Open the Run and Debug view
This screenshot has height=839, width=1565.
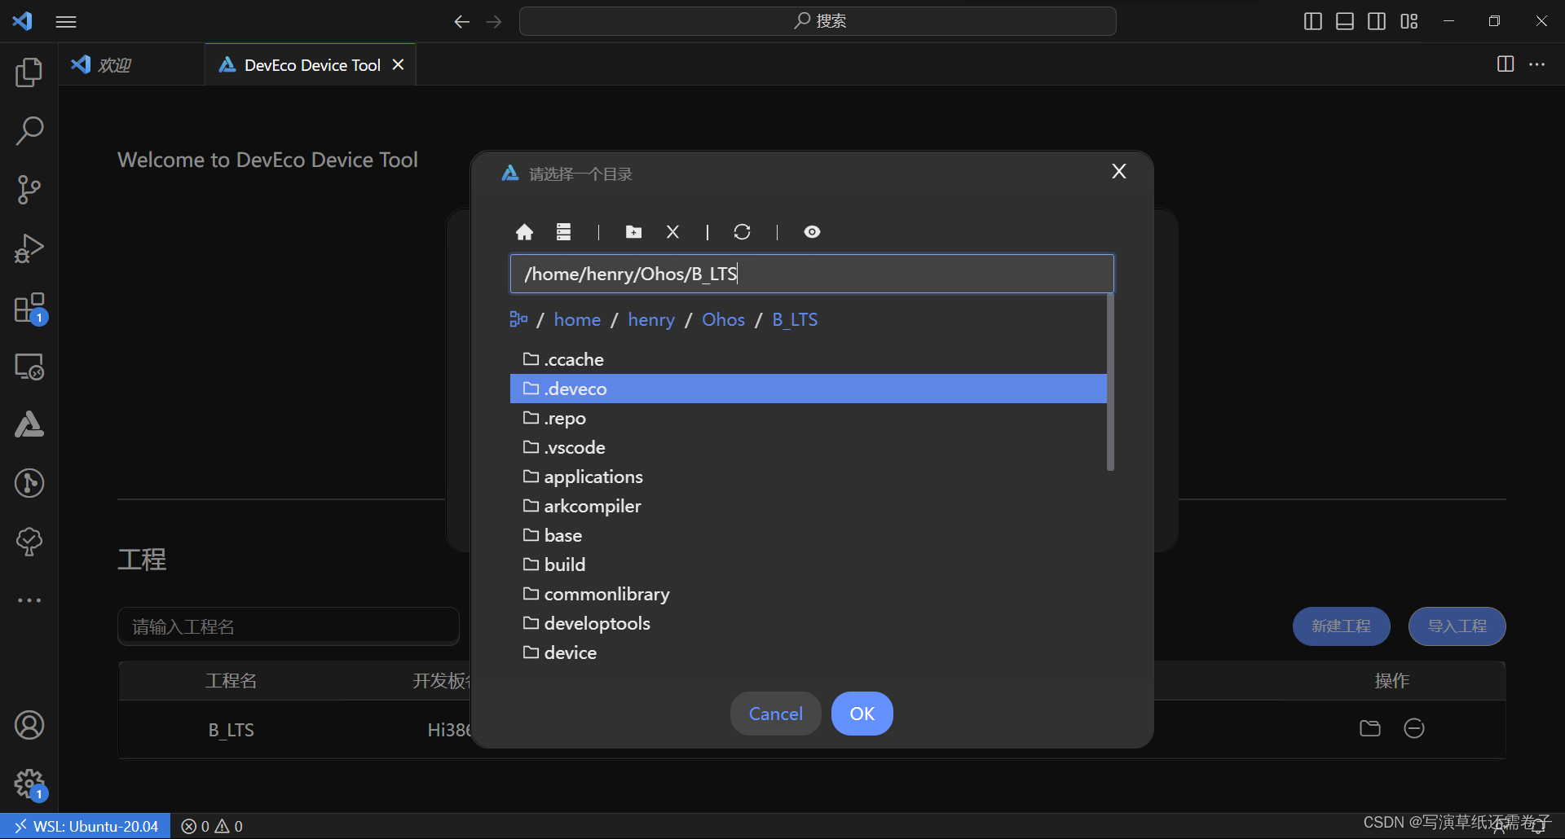tap(29, 248)
